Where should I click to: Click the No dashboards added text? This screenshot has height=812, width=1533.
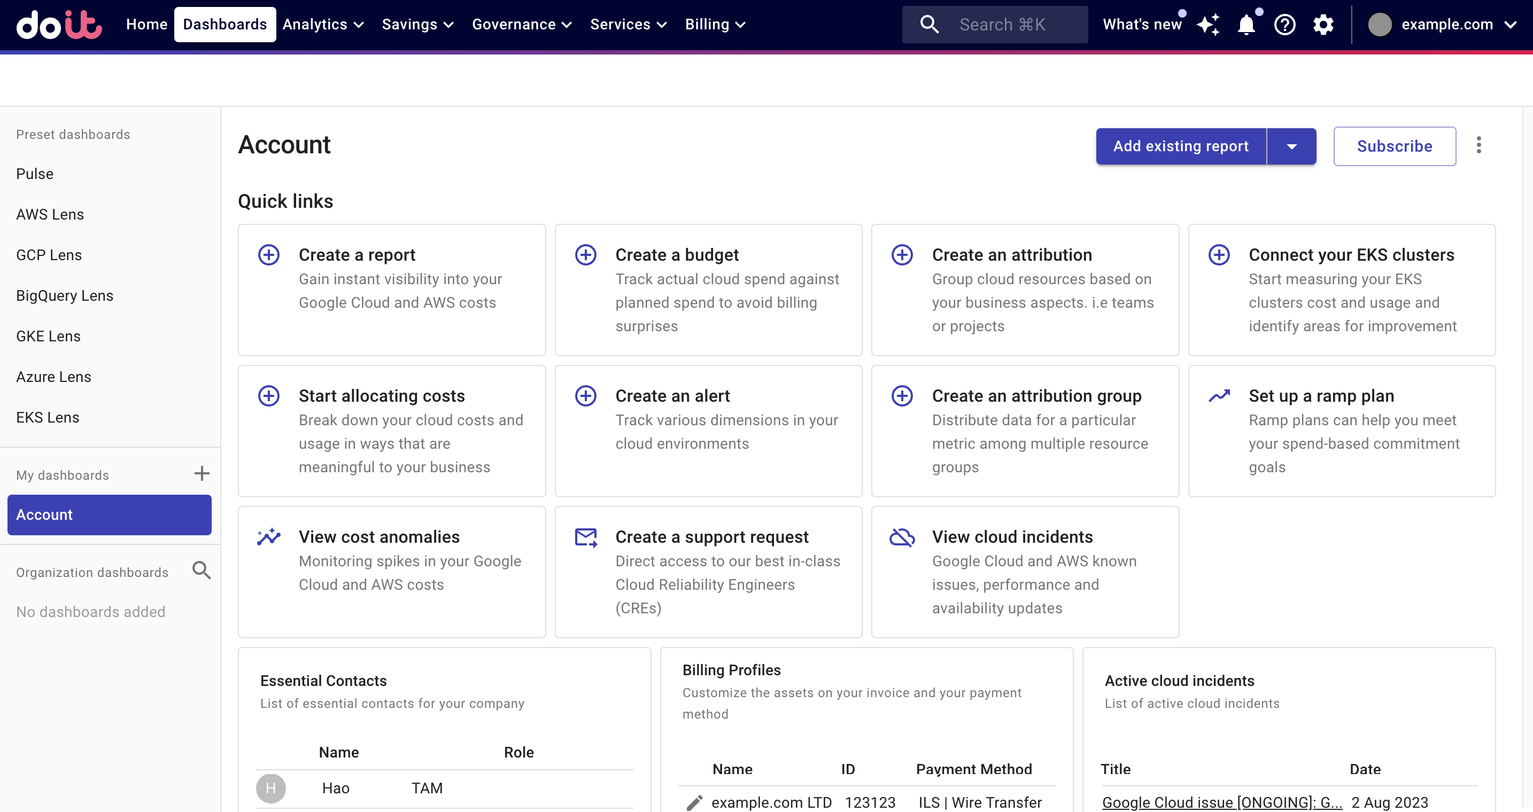[90, 612]
